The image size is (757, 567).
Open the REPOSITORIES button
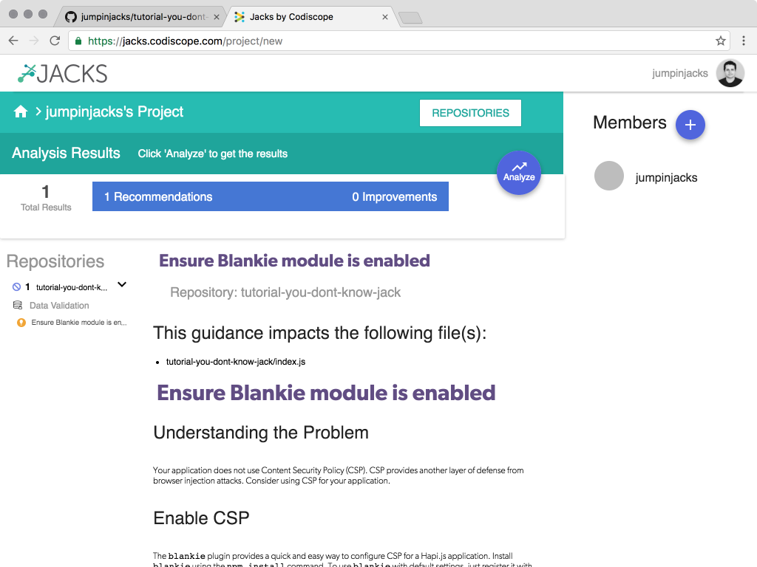click(x=470, y=113)
